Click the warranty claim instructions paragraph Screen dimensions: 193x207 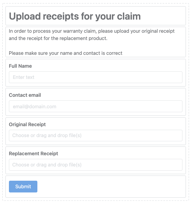coord(92,35)
